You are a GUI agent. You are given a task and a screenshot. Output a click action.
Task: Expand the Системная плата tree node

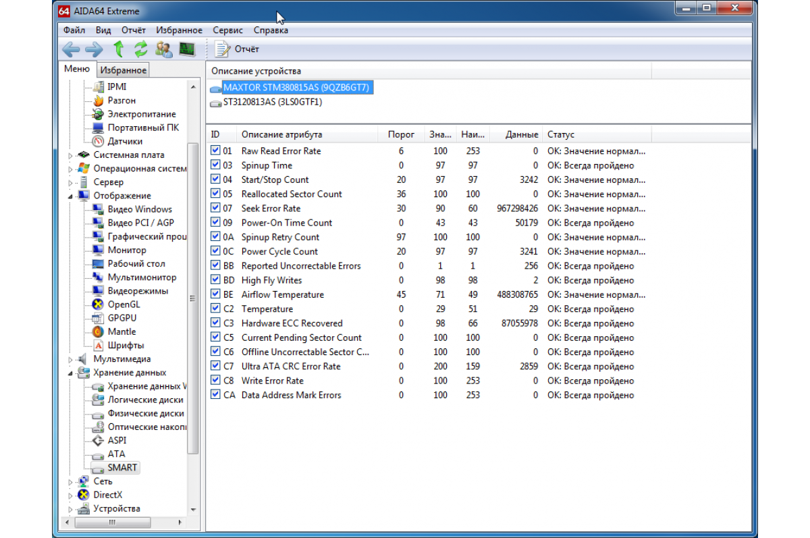click(x=70, y=155)
